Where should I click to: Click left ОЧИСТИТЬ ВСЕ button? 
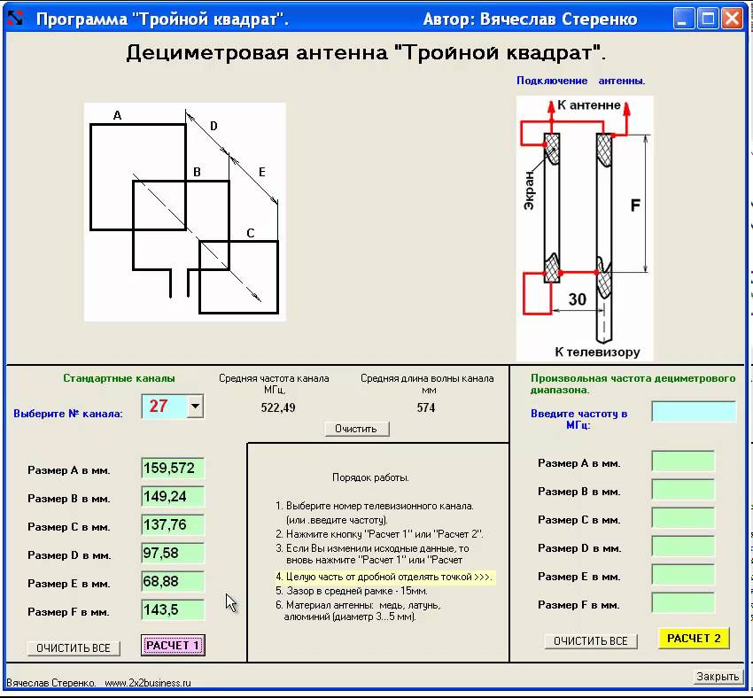coord(74,648)
